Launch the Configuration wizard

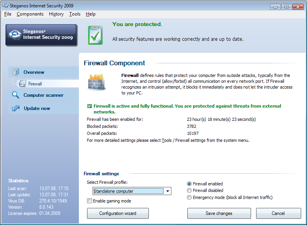pos(118,213)
